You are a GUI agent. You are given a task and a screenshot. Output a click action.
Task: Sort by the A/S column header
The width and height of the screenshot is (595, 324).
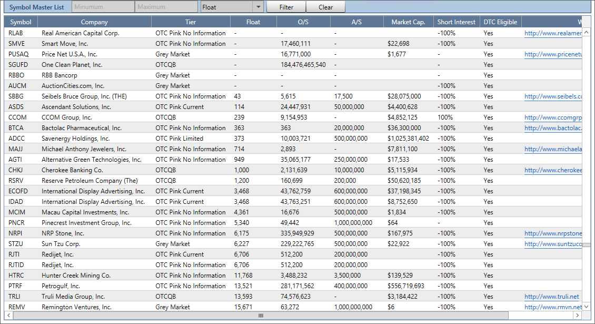click(356, 22)
